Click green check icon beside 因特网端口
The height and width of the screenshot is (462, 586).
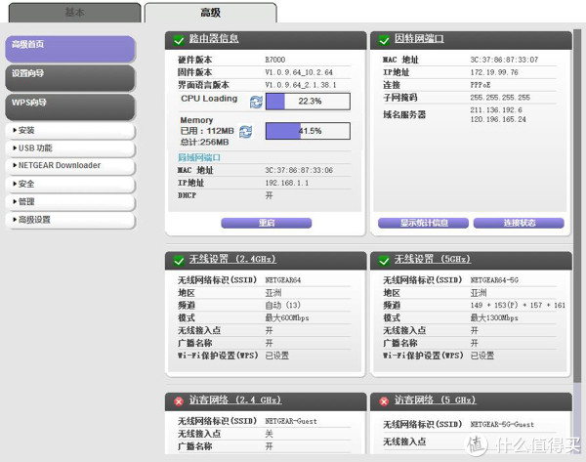384,40
